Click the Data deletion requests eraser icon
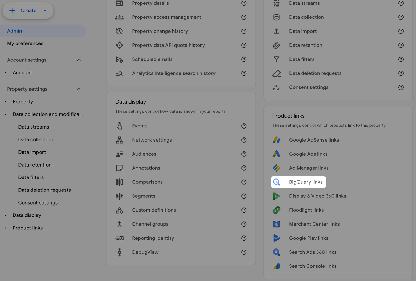416x281 pixels. (276, 73)
